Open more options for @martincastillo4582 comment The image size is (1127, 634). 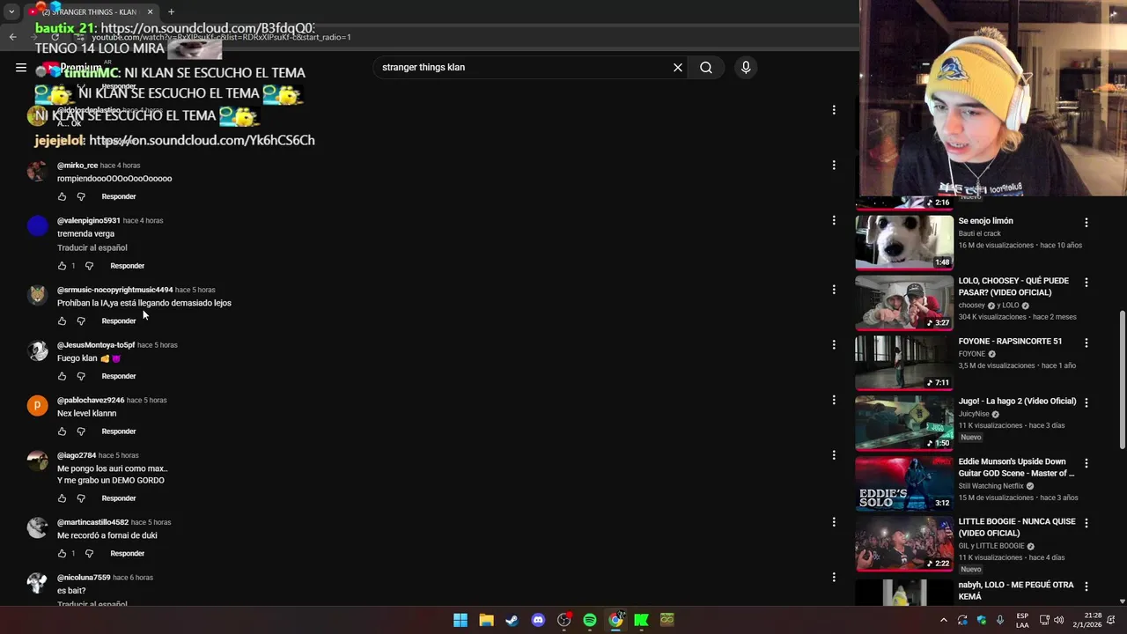tap(834, 522)
